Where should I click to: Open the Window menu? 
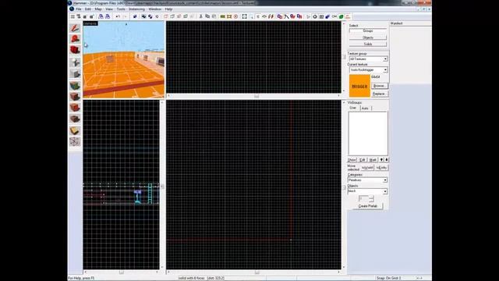(x=154, y=9)
